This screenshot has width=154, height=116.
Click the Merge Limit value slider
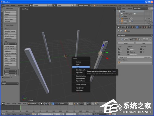pos(135,57)
